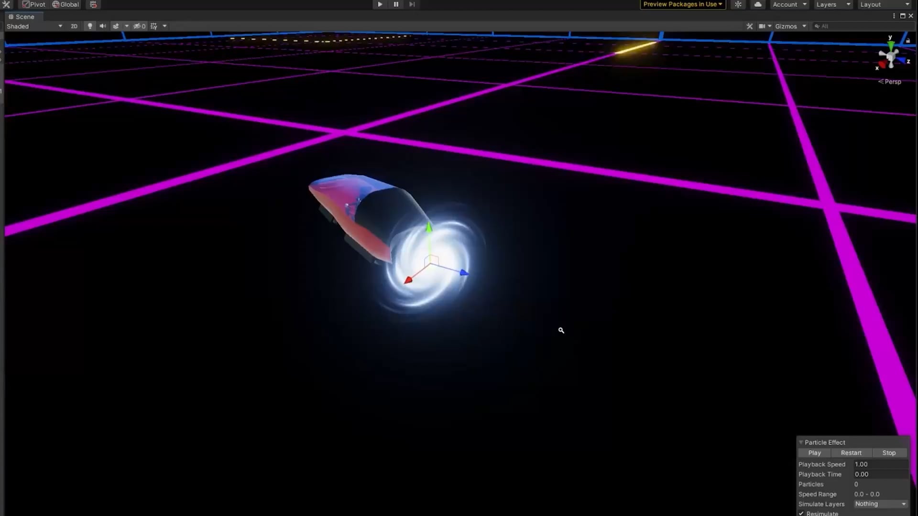The width and height of the screenshot is (918, 516).
Task: Click the Step frame forward button
Action: (x=412, y=4)
